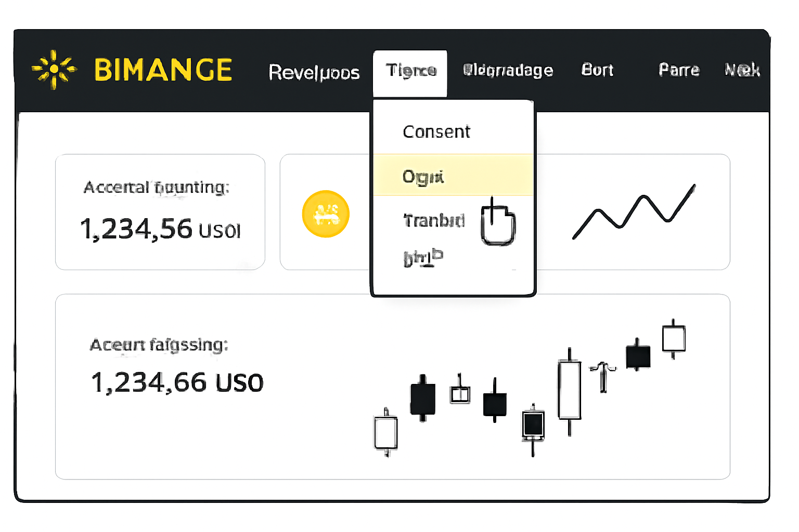Click the 1,234,66 USO balance value
Image resolution: width=799 pixels, height=532 pixels.
[177, 383]
